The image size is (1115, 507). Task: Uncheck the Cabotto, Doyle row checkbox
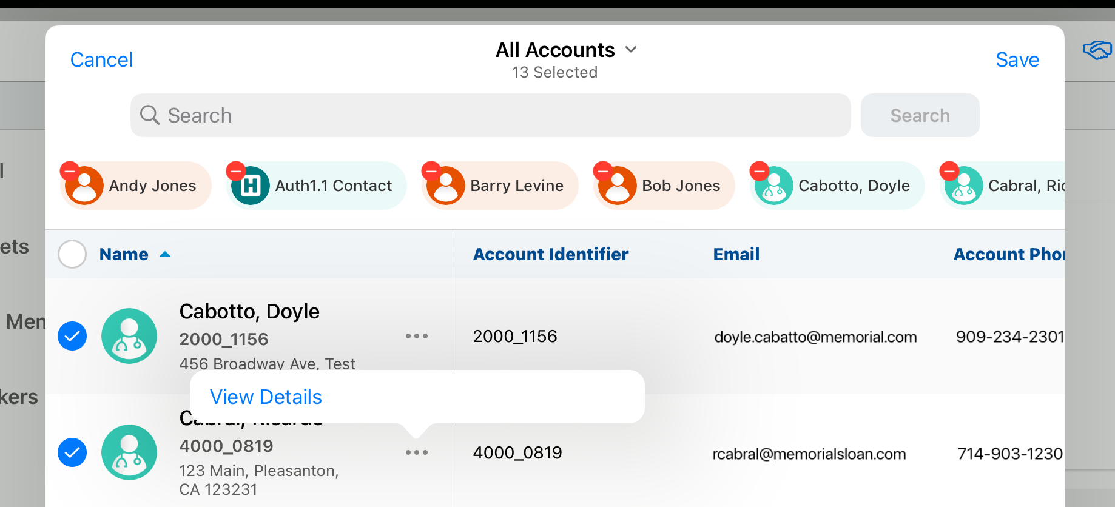[x=72, y=336]
